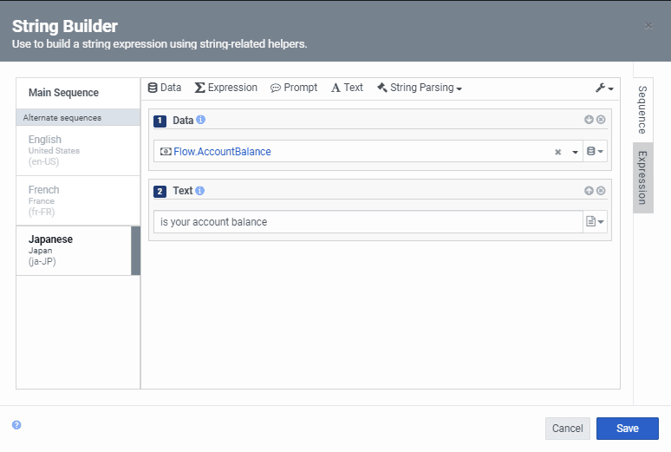Add an Expression item from the toolbar

[225, 88]
